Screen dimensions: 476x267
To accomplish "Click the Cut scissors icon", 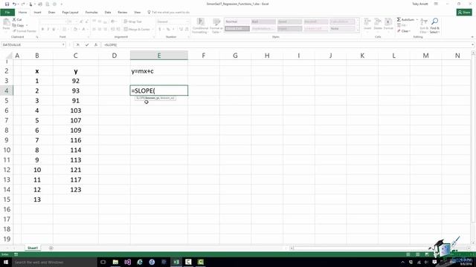I will pyautogui.click(x=14, y=19).
